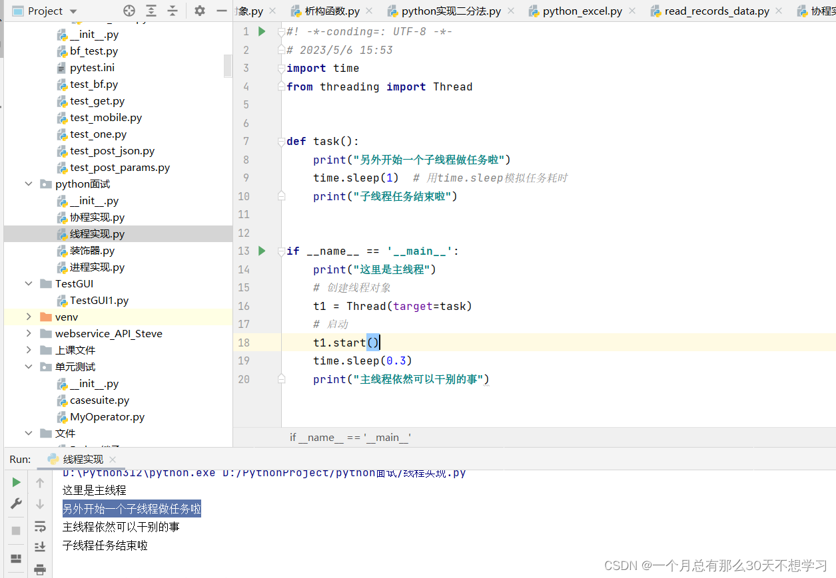The height and width of the screenshot is (578, 836).
Task: Open the Project view dropdown
Action: tap(73, 11)
